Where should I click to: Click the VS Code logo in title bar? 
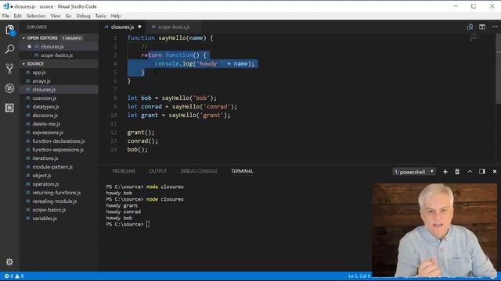pyautogui.click(x=5, y=6)
